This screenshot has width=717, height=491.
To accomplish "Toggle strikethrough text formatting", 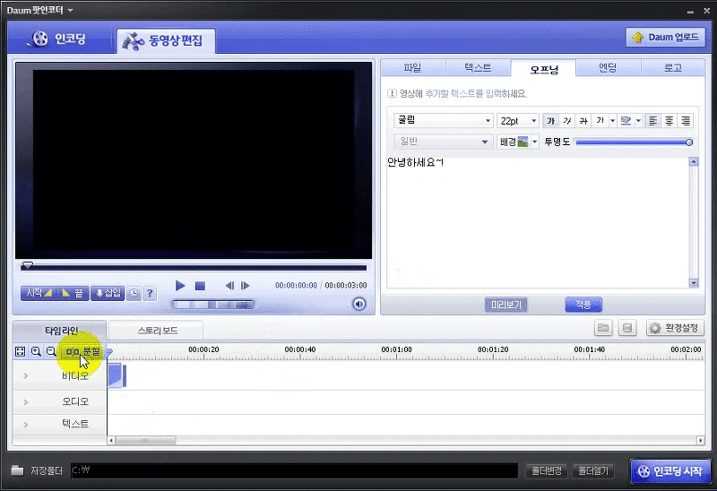I will [x=583, y=121].
